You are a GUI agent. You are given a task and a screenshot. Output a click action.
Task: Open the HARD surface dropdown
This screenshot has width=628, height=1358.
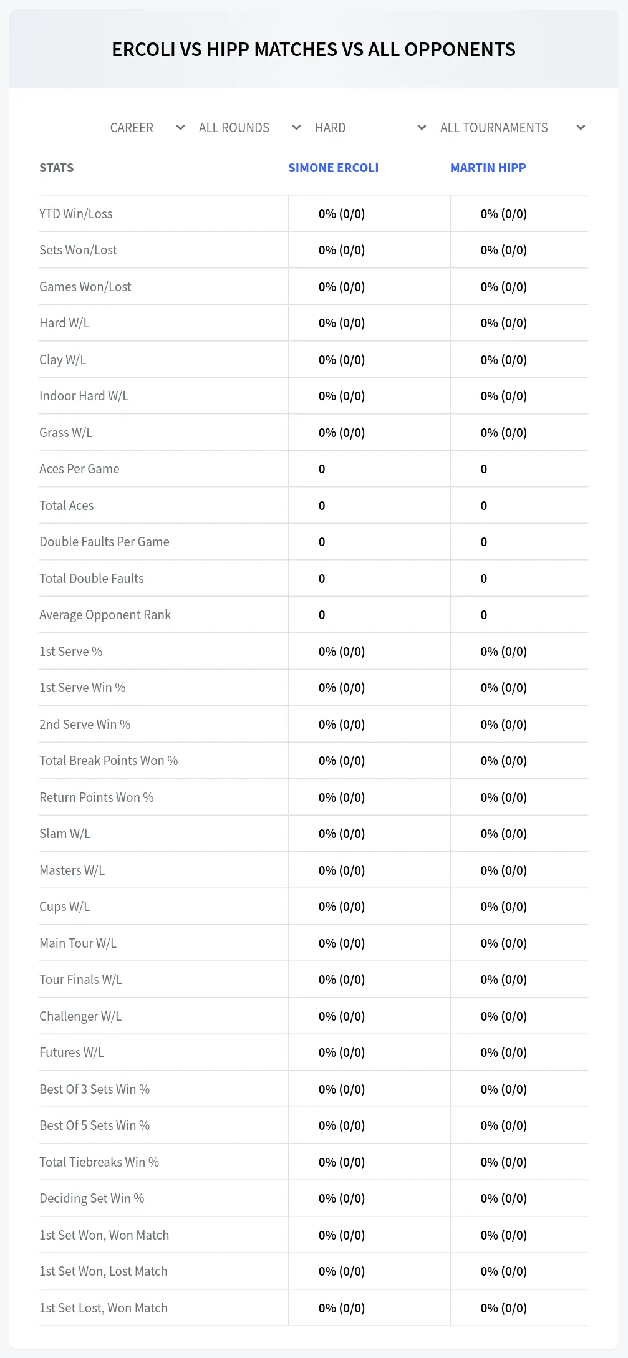(370, 128)
